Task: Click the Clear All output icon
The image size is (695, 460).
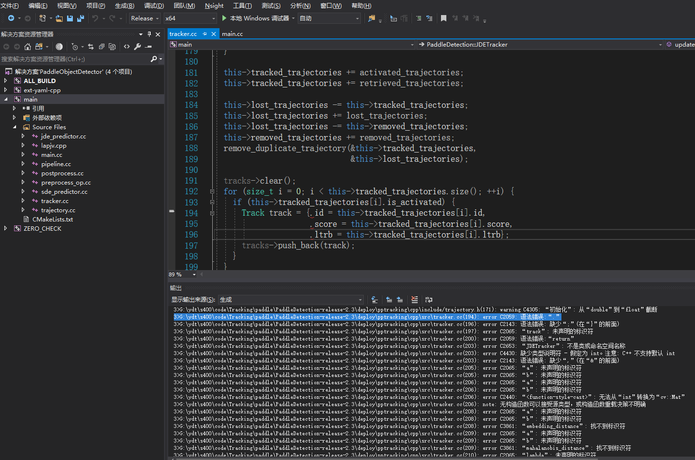Action: tap(414, 299)
